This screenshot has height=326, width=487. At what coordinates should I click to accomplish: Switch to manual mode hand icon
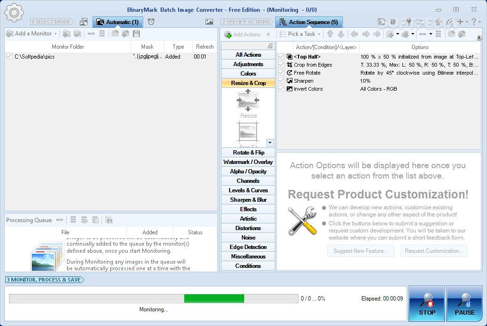[84, 22]
